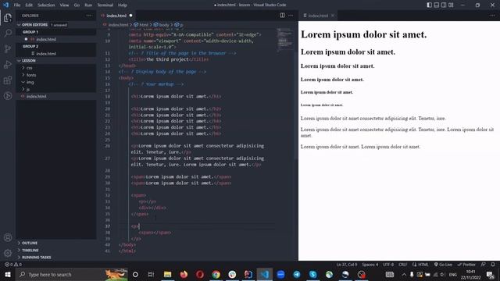
Task: Open editor group more actions ellipsis
Action: coord(291,16)
